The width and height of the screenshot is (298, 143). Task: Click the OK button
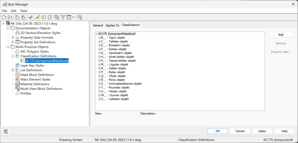218,131
